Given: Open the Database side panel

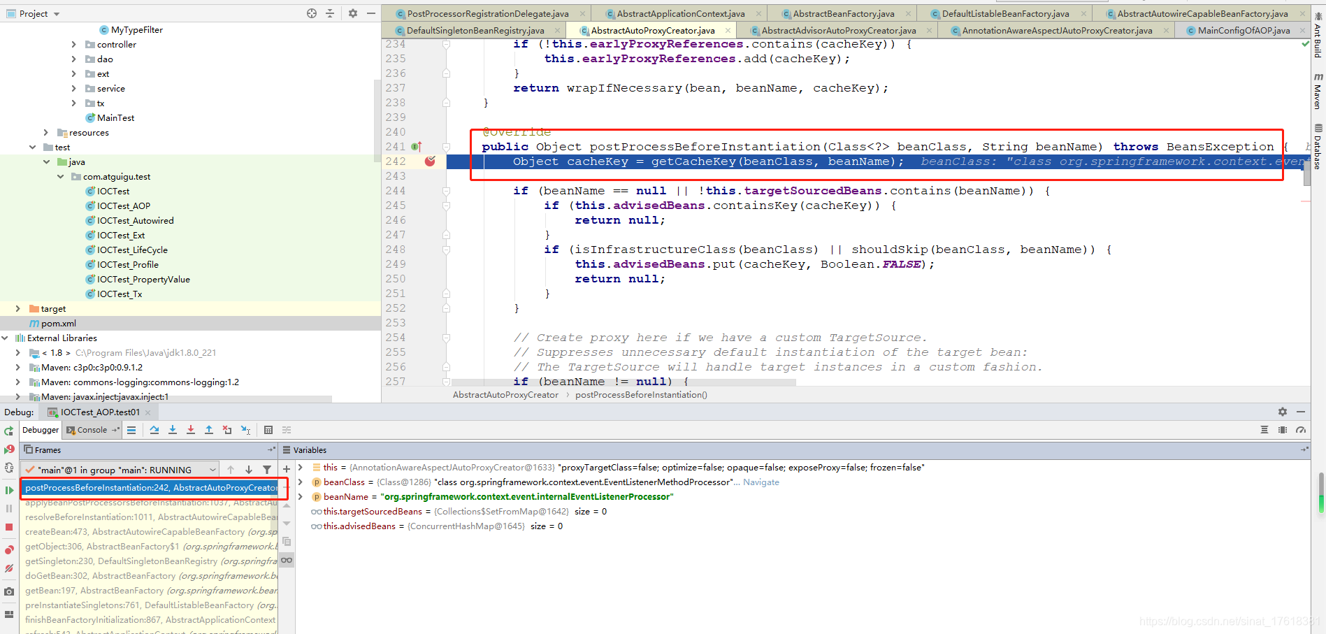Looking at the screenshot, I should (1318, 147).
